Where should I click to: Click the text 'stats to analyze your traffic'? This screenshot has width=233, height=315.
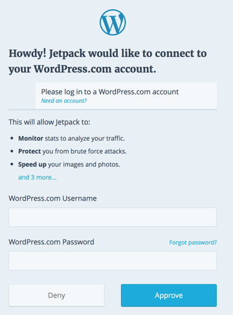(85, 138)
